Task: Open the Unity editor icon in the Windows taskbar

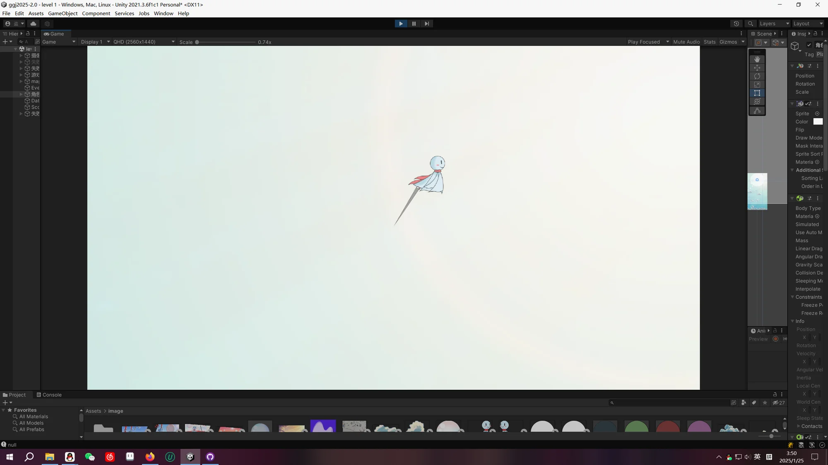Action: pos(190,457)
